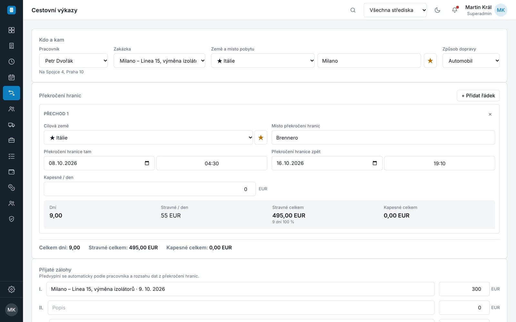The width and height of the screenshot is (516, 322).
Task: Click the 19:10 time field
Action: (440, 163)
